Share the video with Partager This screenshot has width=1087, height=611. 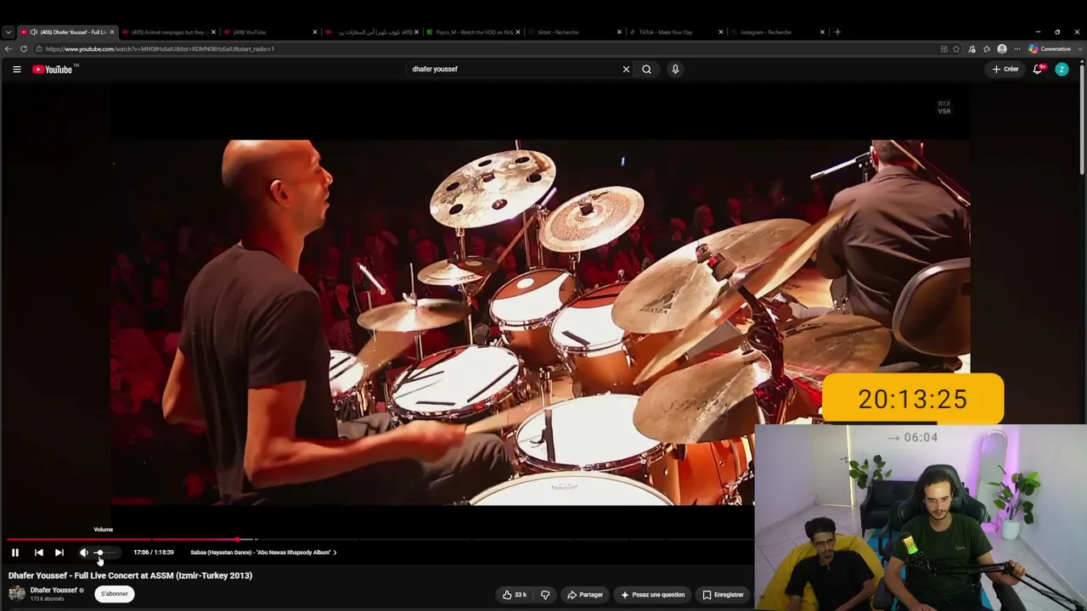coord(585,595)
